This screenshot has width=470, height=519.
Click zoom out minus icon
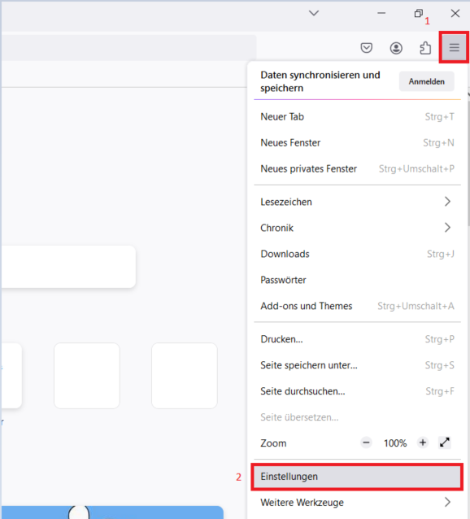point(366,443)
